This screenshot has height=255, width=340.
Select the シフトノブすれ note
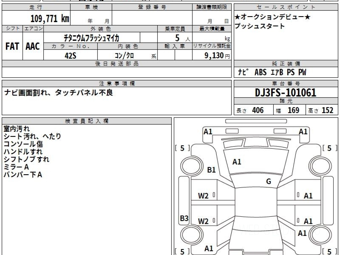click(26, 159)
